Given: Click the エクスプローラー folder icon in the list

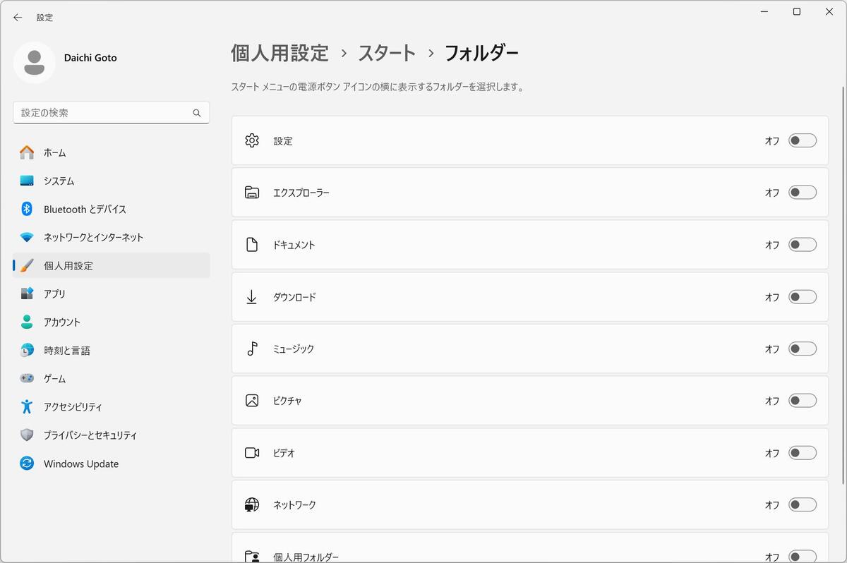Looking at the screenshot, I should point(252,193).
